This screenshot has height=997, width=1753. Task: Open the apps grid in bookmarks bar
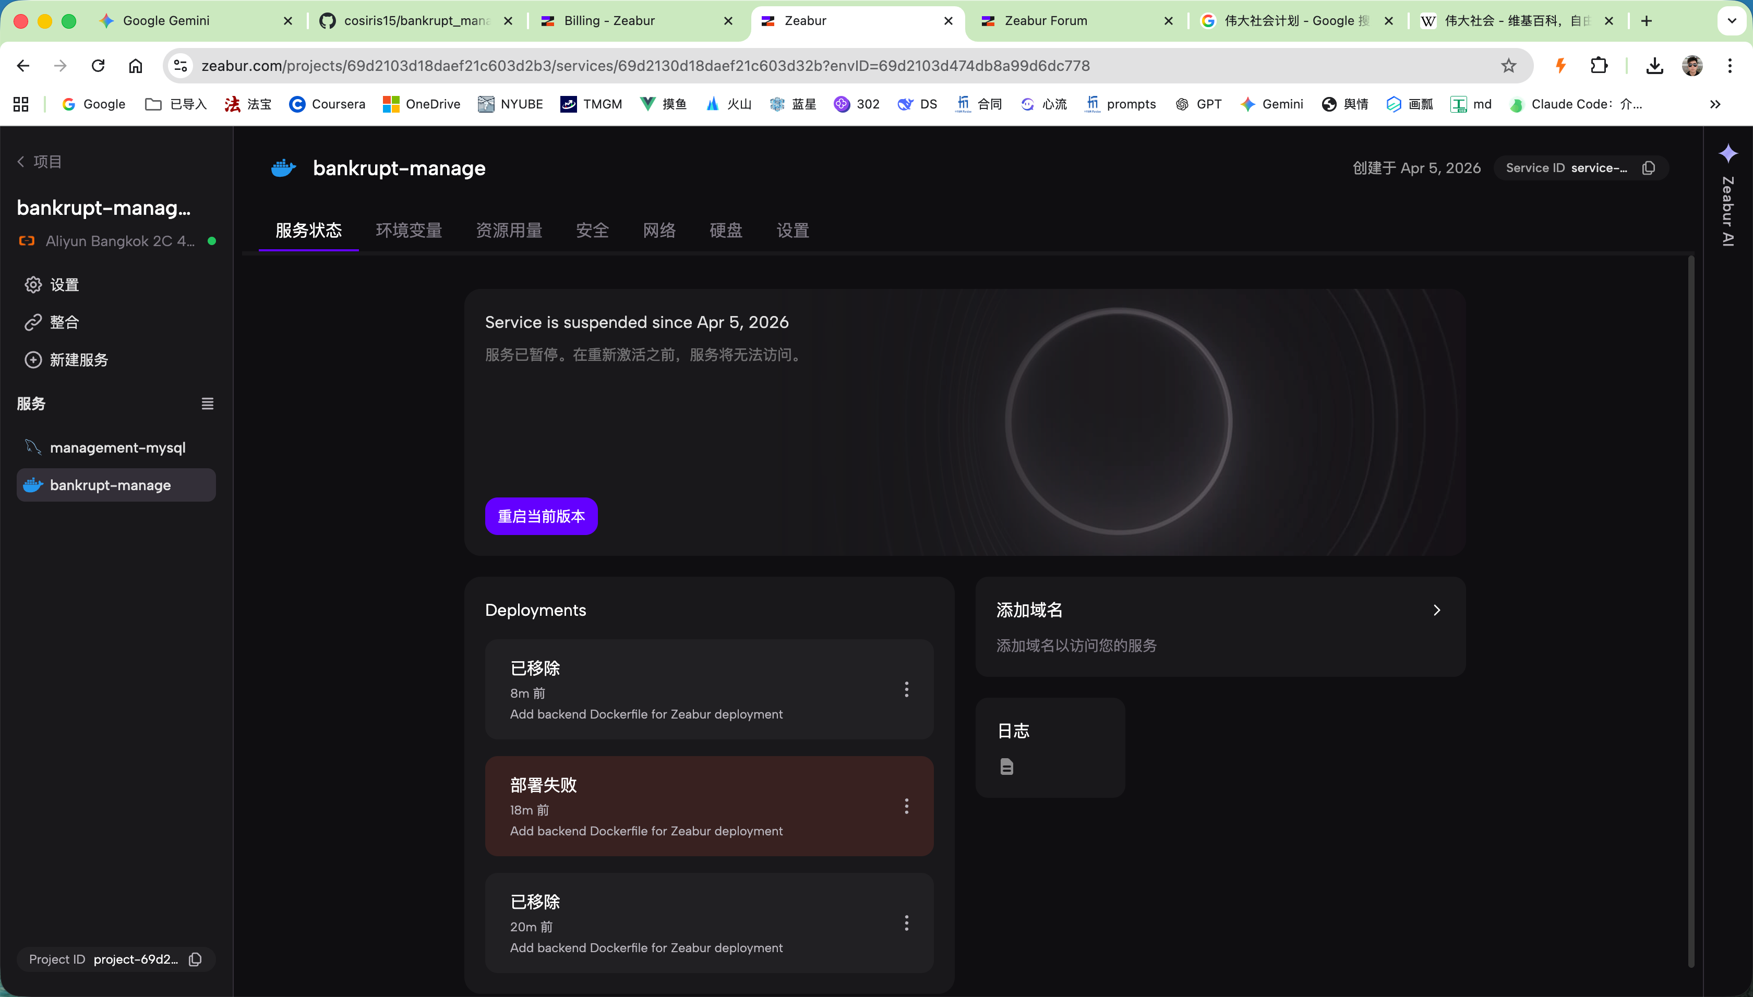20,104
